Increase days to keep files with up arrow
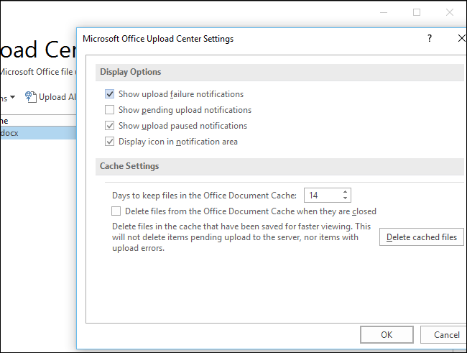 click(x=346, y=192)
